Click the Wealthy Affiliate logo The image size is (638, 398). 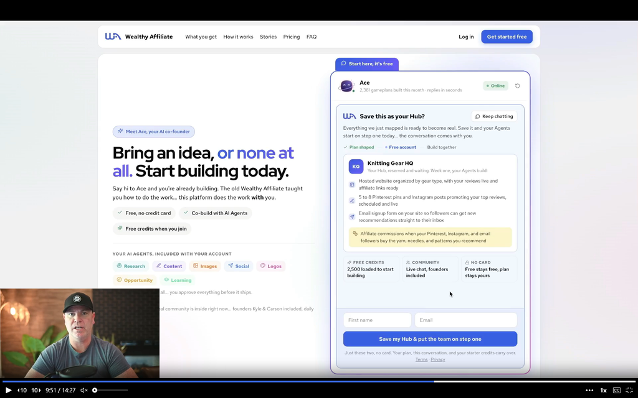click(139, 37)
